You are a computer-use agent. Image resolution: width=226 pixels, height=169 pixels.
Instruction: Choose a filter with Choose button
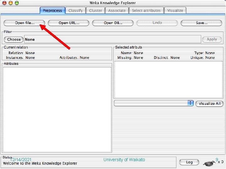tap(14, 39)
